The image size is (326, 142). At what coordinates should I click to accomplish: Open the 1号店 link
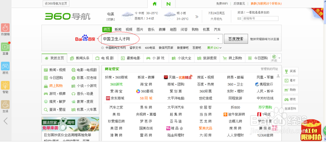pyautogui.click(x=264, y=114)
